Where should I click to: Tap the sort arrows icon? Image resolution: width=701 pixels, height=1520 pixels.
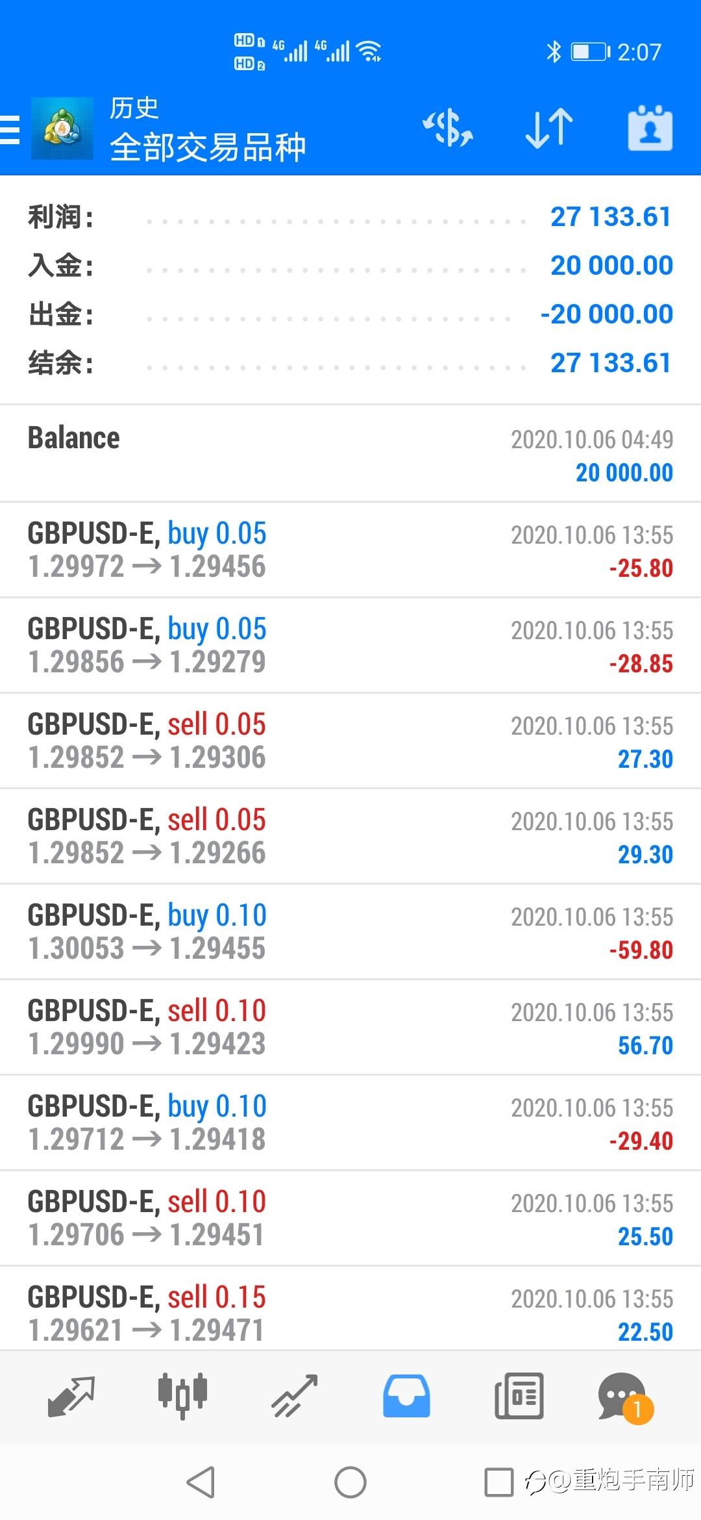click(x=549, y=128)
